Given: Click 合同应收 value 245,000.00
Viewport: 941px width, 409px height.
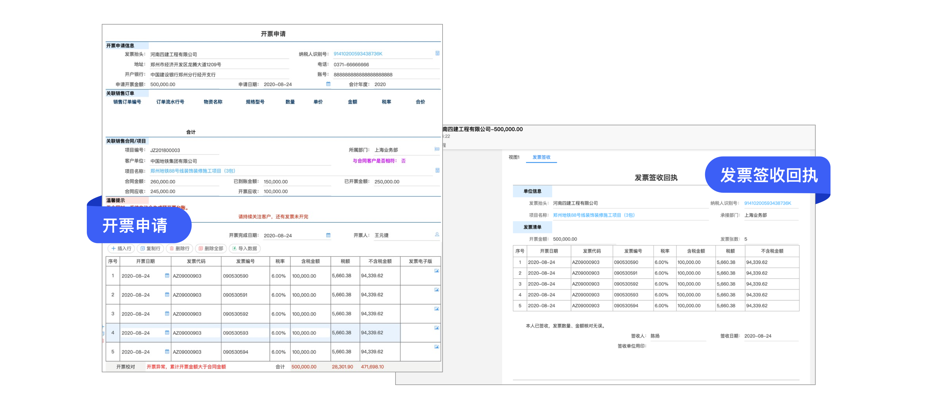Looking at the screenshot, I should (x=163, y=191).
